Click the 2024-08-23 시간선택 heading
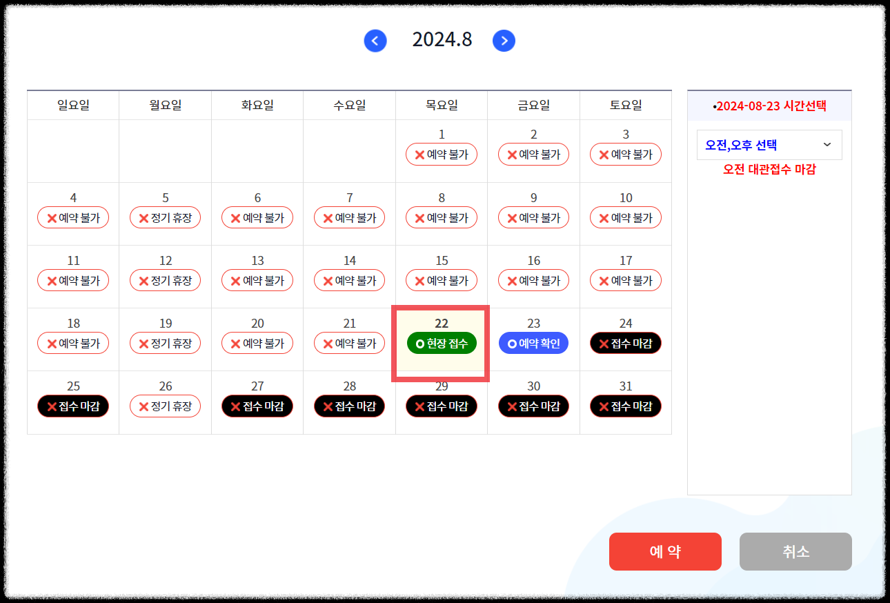 (x=769, y=106)
